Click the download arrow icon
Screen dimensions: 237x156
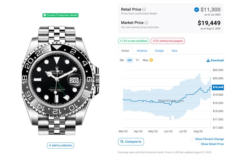coord(208,60)
